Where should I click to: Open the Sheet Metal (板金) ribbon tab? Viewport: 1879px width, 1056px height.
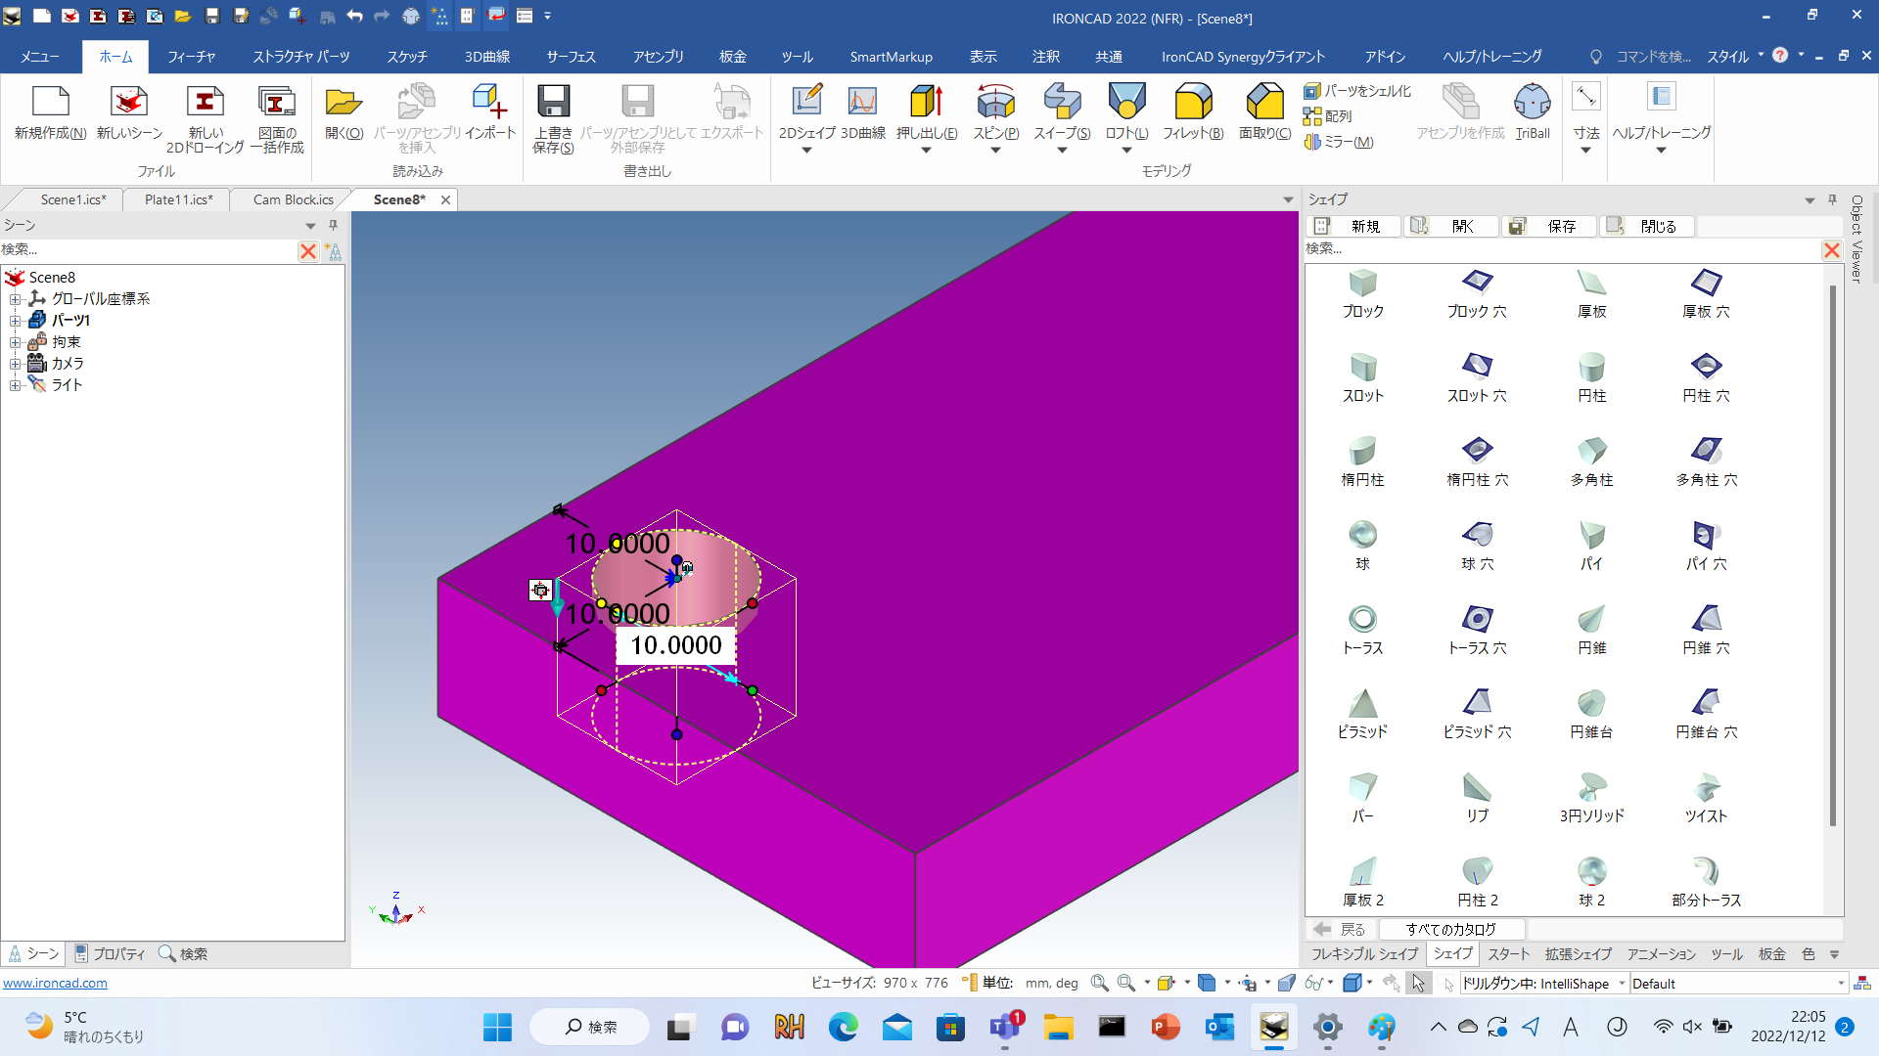click(732, 57)
